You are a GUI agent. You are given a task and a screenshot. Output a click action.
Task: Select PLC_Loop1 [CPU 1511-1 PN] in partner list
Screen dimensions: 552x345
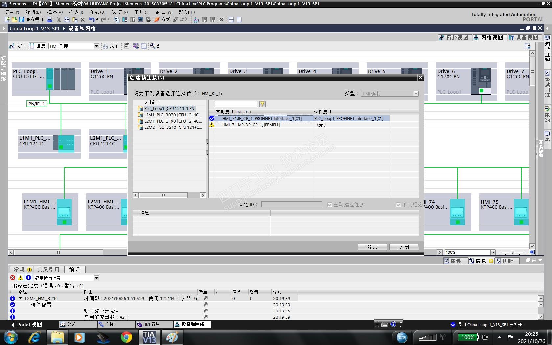point(170,108)
